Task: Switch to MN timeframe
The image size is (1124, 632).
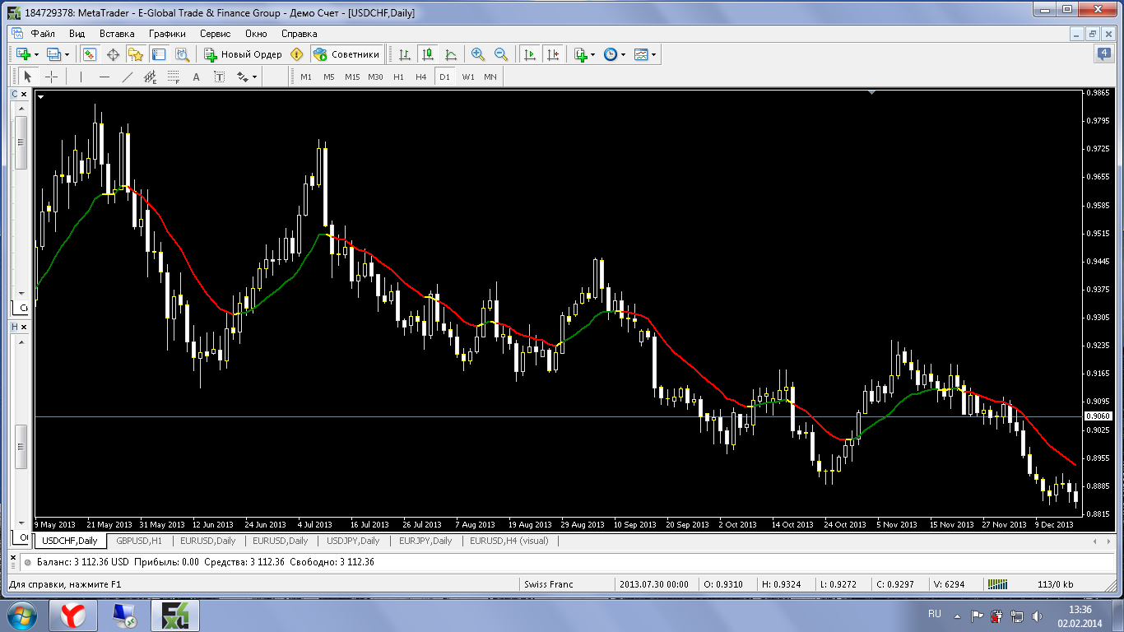Action: click(490, 77)
